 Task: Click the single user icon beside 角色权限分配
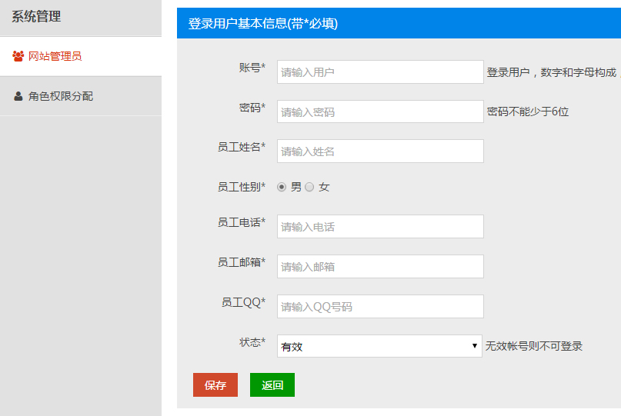pyautogui.click(x=18, y=96)
